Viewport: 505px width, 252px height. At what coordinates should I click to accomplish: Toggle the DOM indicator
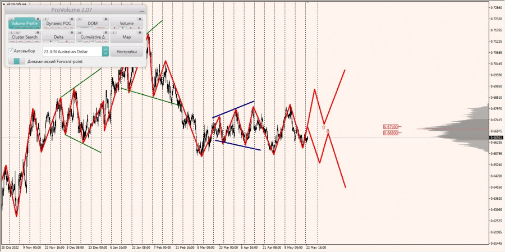[x=93, y=23]
